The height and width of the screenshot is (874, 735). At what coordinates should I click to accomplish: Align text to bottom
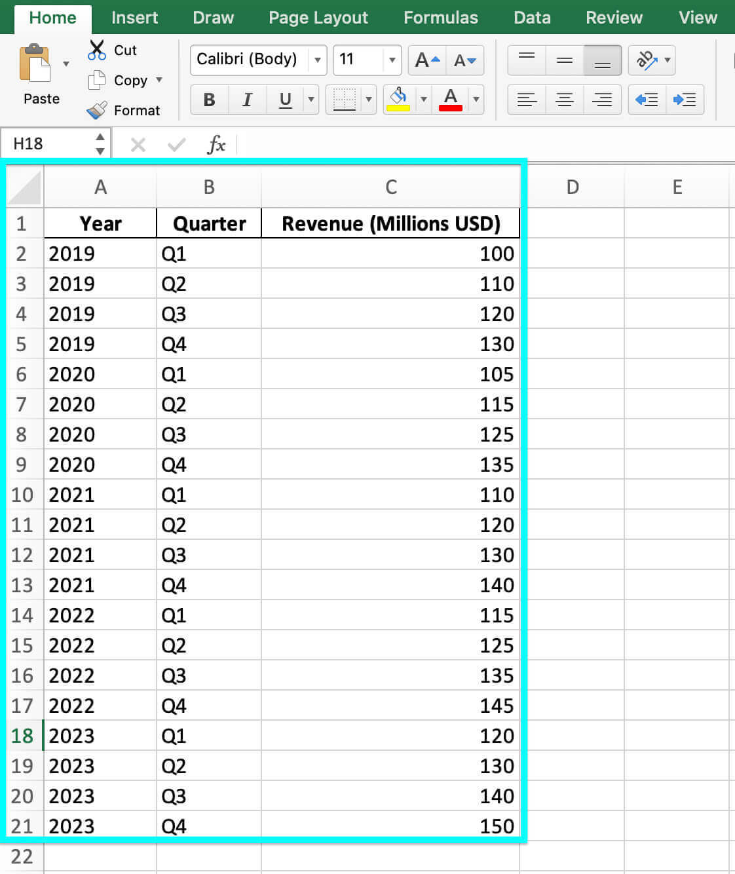tap(602, 60)
